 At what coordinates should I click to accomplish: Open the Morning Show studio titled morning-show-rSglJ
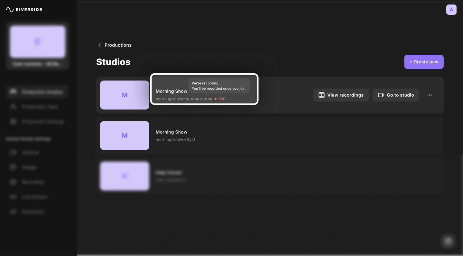tap(171, 132)
